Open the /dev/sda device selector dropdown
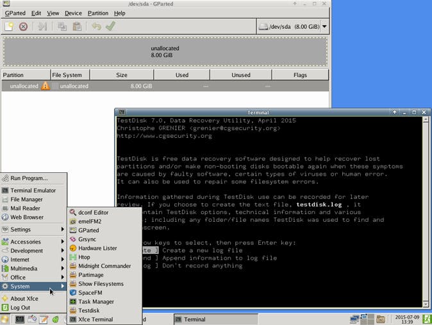Screen dimensions: 432x325 coord(293,26)
